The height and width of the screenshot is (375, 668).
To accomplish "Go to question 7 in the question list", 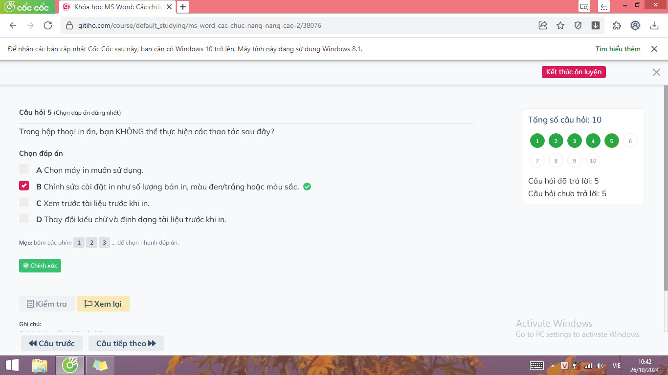I will (x=537, y=160).
